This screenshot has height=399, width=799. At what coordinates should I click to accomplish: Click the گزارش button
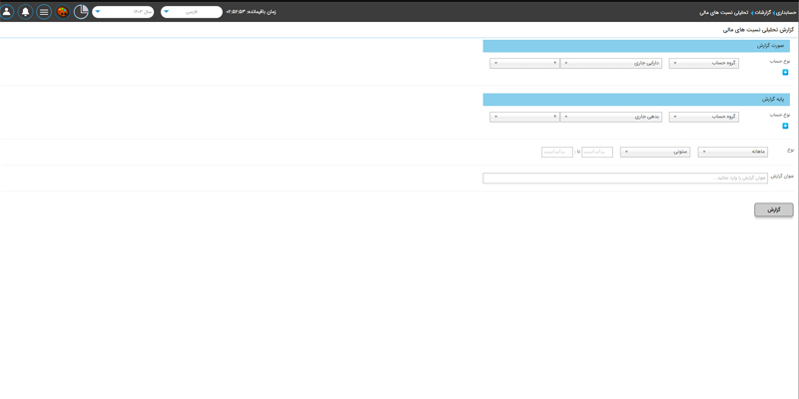click(773, 209)
